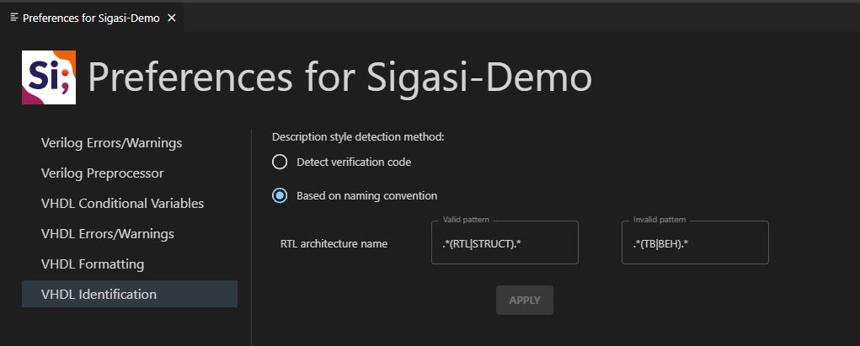Click the Preferences for Sigasi-Demo page heading
Viewport: 860px width, 346px height.
pos(340,77)
